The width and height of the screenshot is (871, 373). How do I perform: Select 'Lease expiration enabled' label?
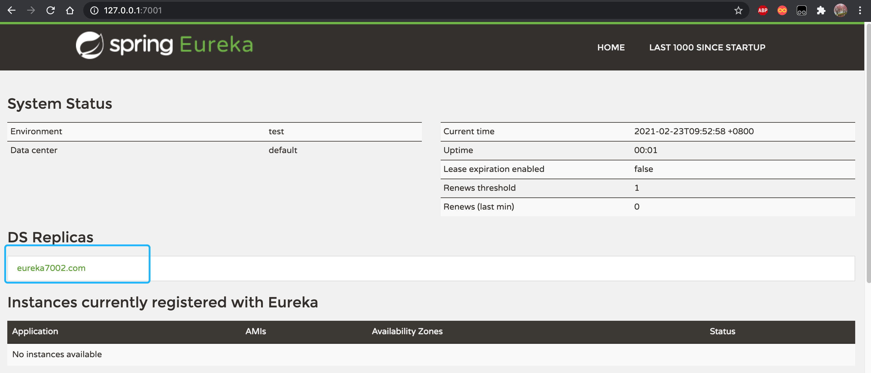pos(494,169)
